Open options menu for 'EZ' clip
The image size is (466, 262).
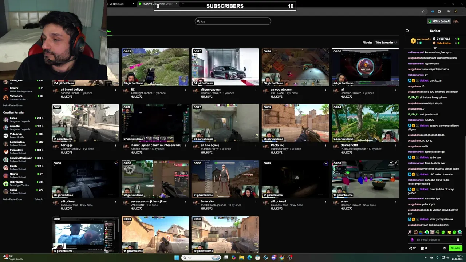(x=186, y=90)
